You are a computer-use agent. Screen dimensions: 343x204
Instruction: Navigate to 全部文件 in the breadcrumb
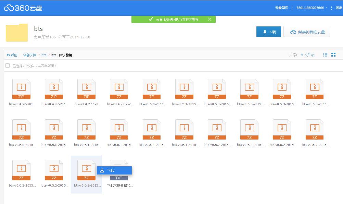coord(29,55)
